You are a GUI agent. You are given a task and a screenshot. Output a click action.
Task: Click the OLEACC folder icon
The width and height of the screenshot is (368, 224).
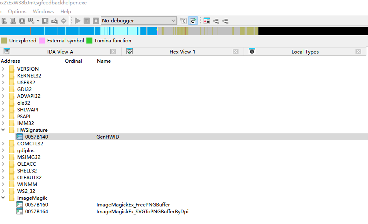12,164
